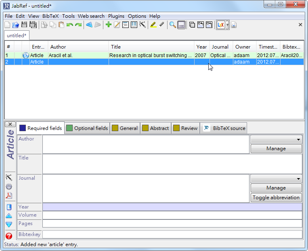Edit preamble toolbar icon

[125, 25]
